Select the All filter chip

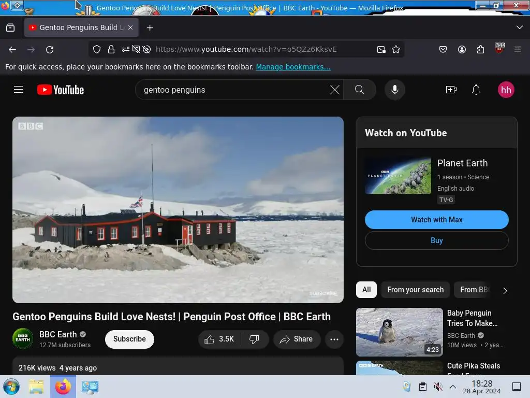[366, 290]
